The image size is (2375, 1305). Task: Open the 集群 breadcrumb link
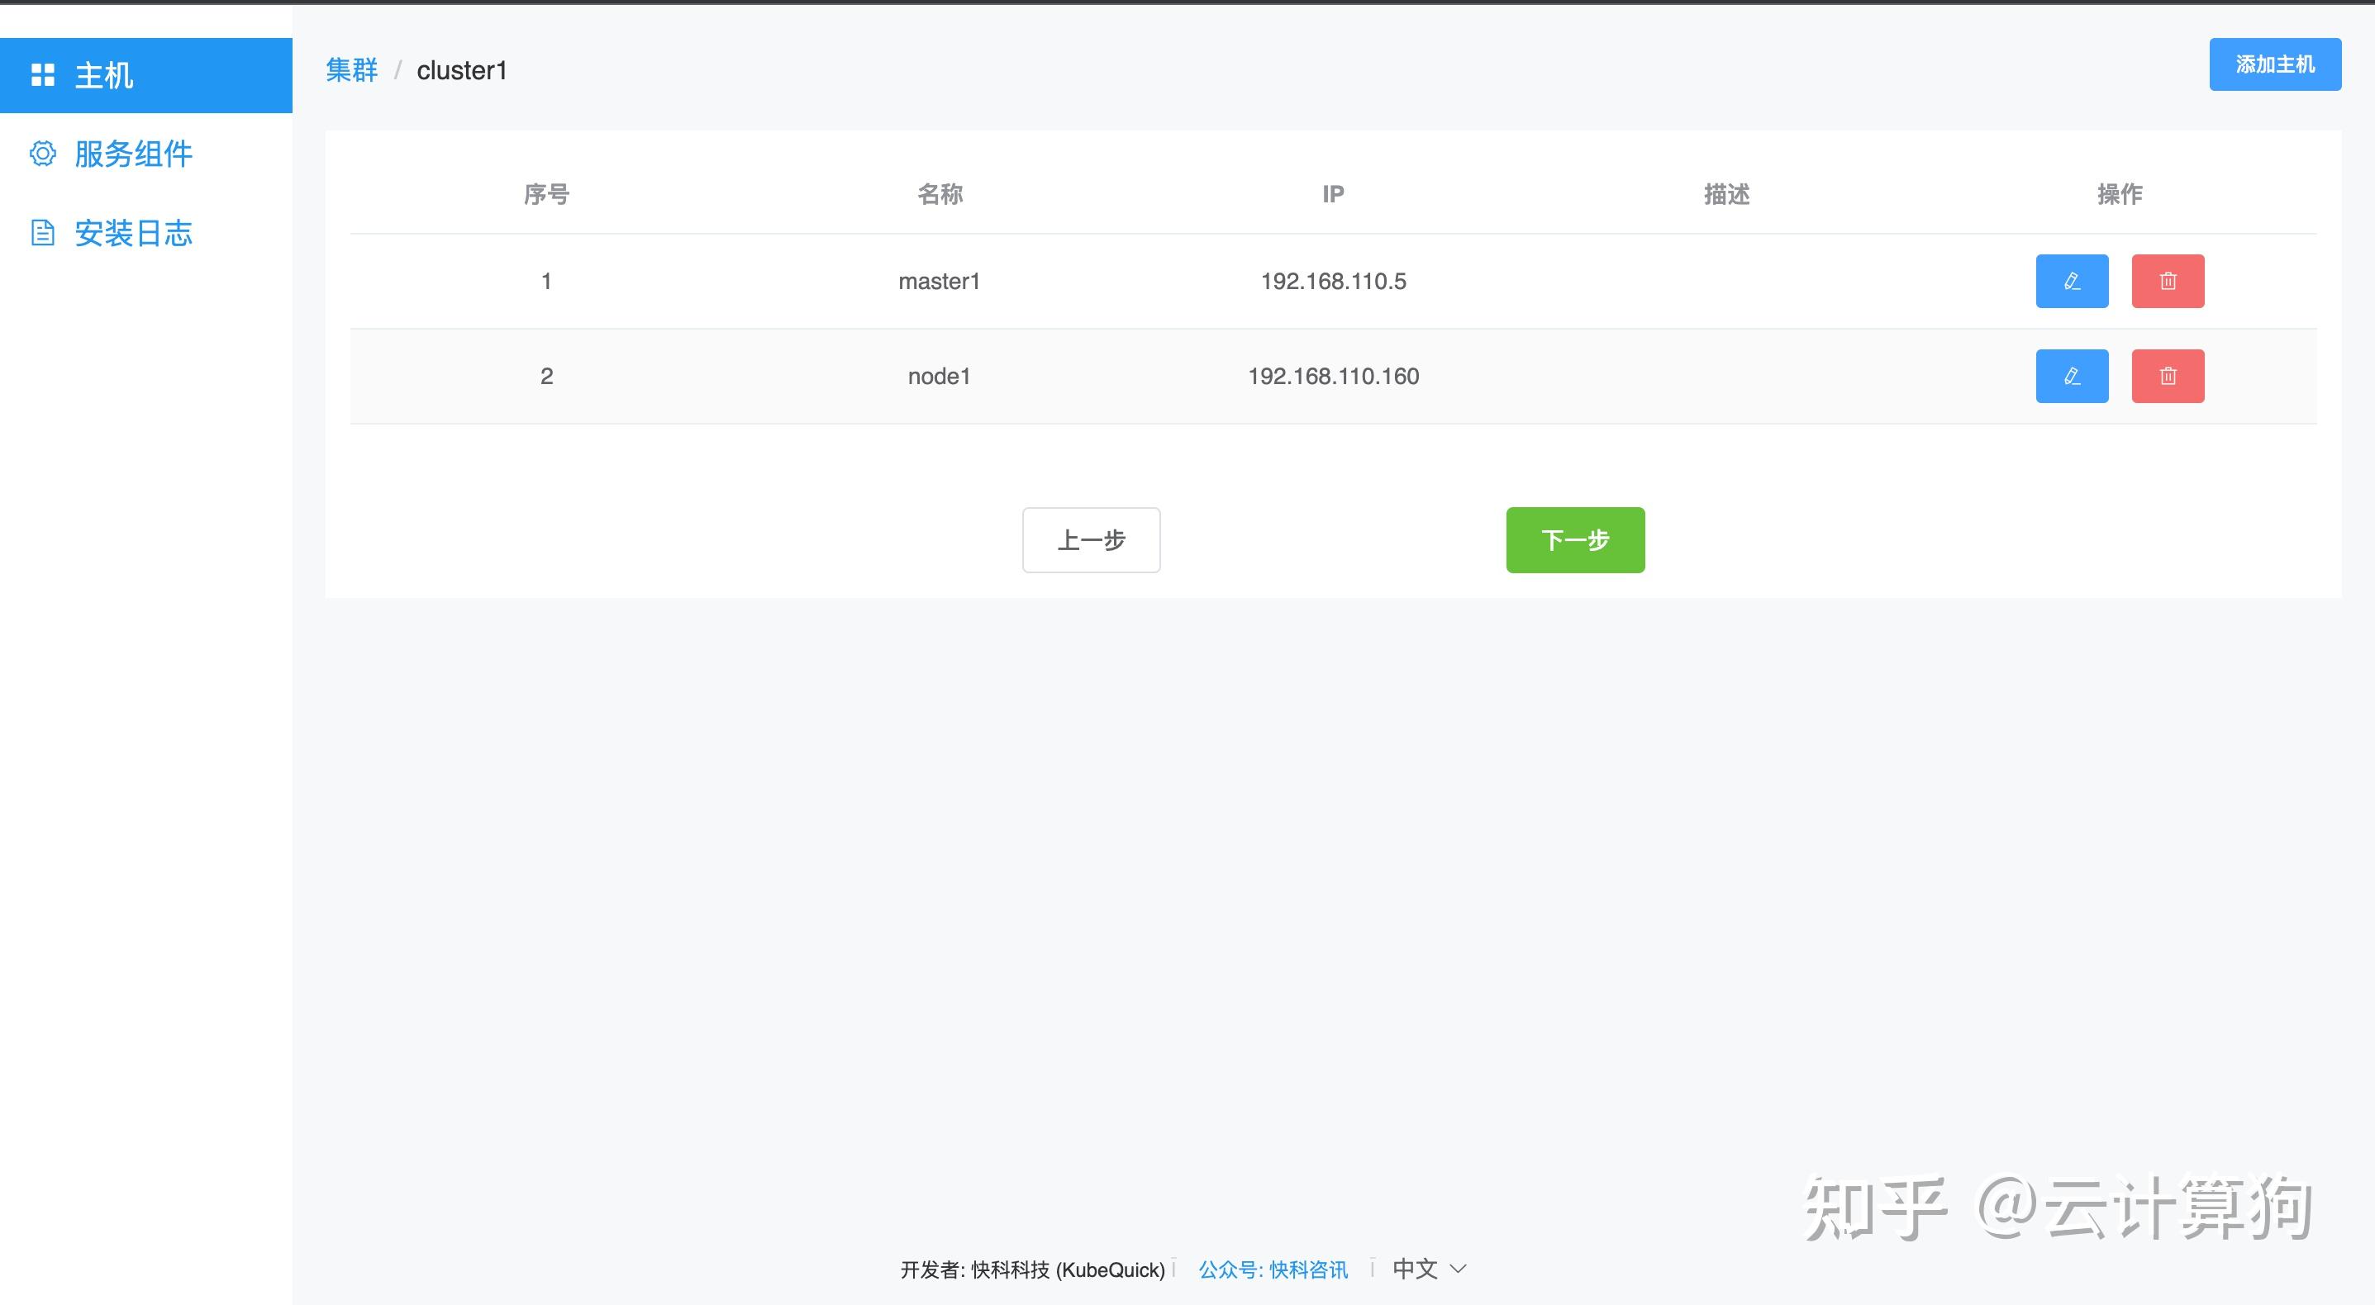coord(351,70)
